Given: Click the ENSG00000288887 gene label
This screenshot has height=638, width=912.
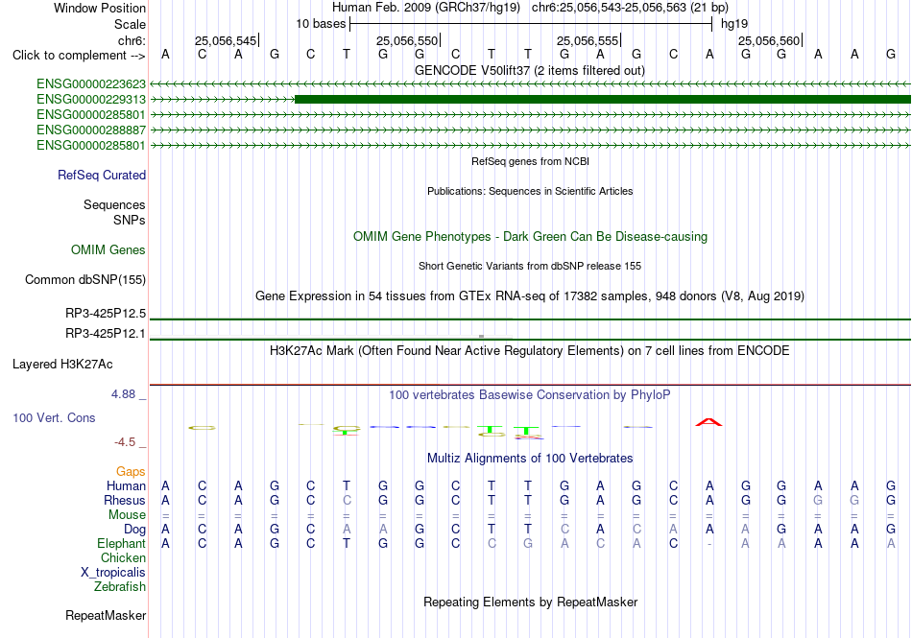Looking at the screenshot, I should [91, 130].
